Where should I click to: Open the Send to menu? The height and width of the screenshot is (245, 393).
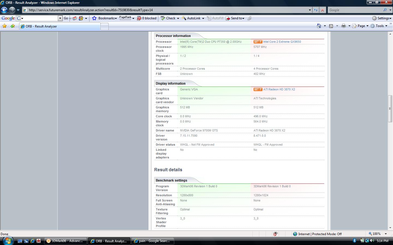point(235,18)
